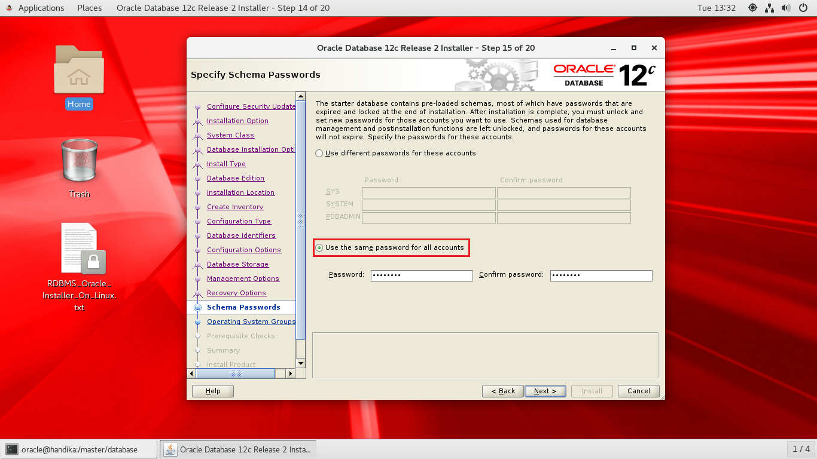Go to Configure Security Updates step
This screenshot has width=817, height=459.
coord(251,106)
